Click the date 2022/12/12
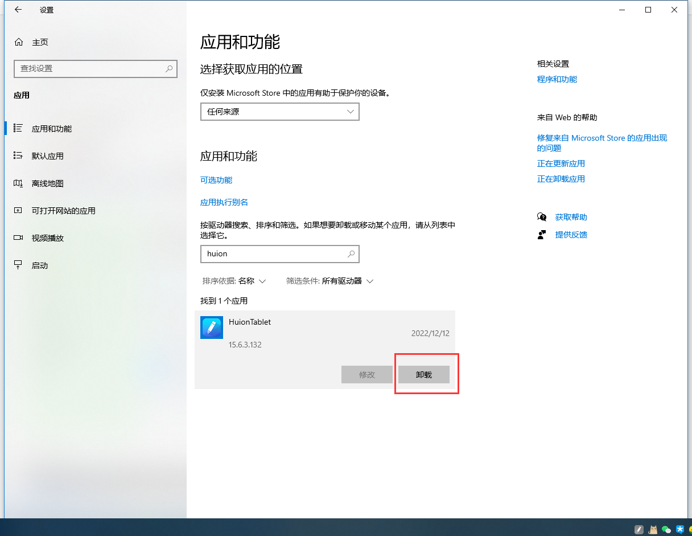692x536 pixels. pyautogui.click(x=430, y=333)
